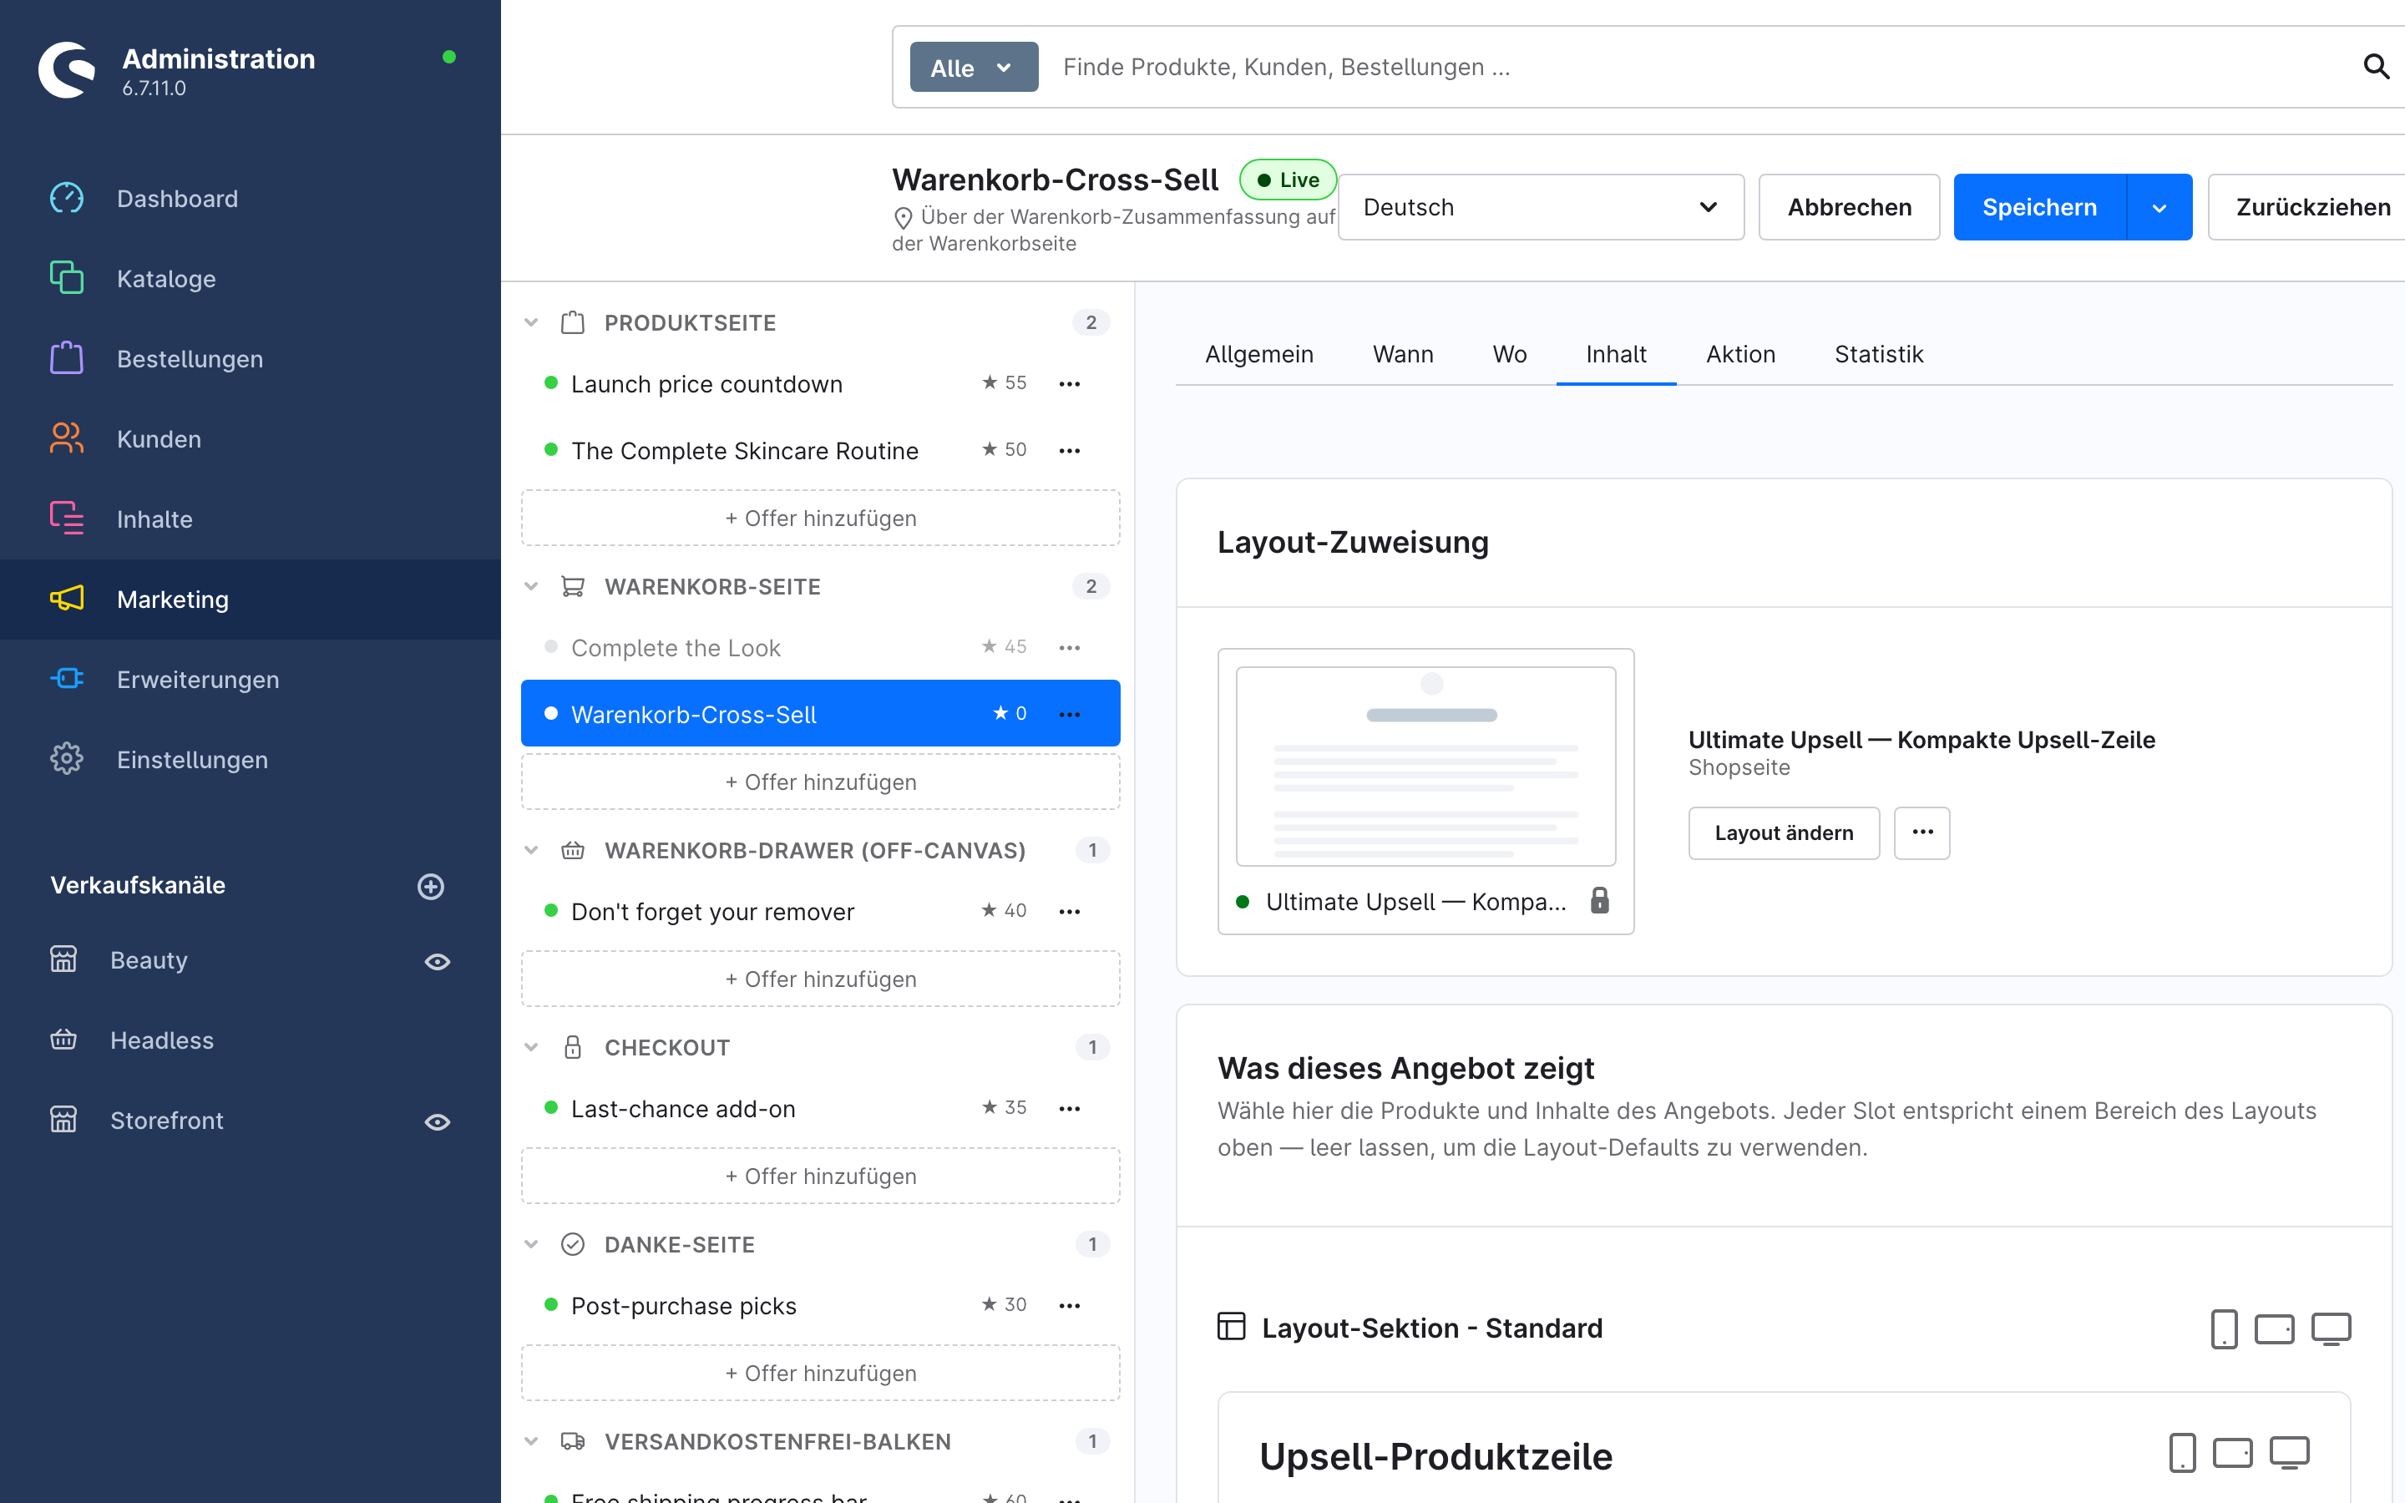
Task: Open the Kataloge sidebar icon
Action: (x=67, y=278)
